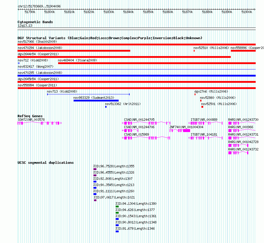
Task: Click the CSAD|NM_001244706 gene label
Action: point(139,127)
